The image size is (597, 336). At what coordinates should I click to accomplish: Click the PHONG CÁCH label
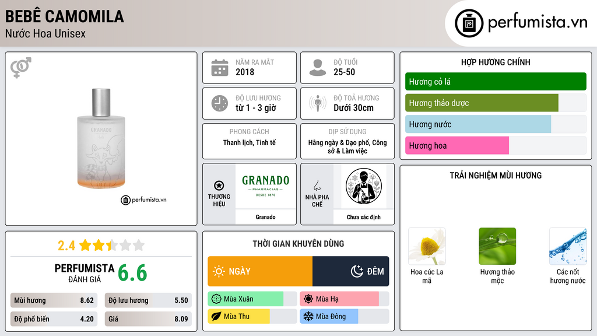(x=250, y=131)
